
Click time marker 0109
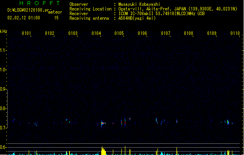212,33
